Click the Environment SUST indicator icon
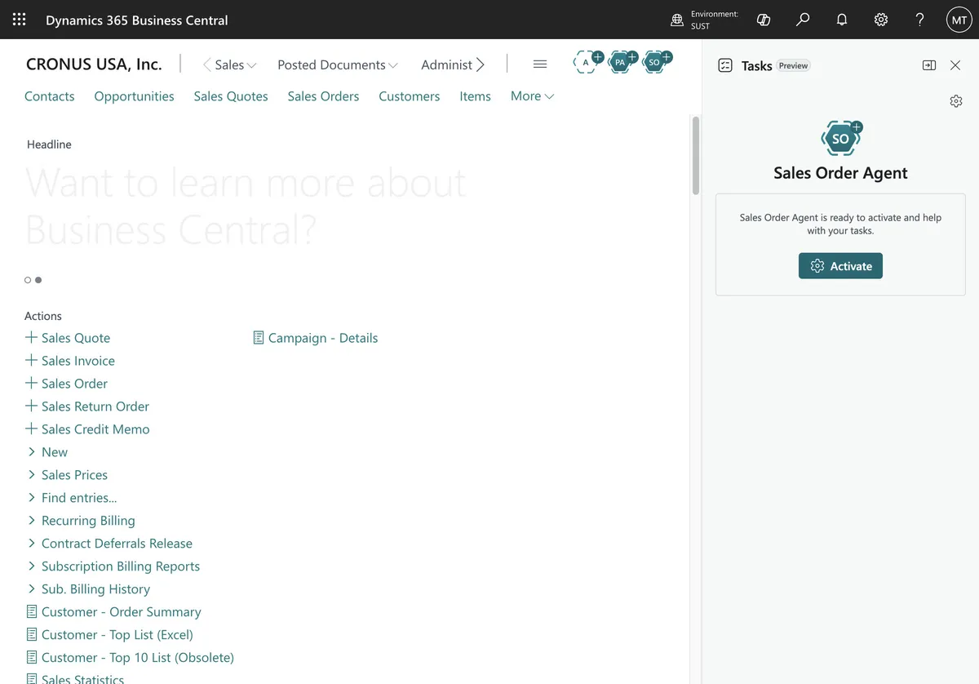The image size is (979, 684). coord(677,20)
